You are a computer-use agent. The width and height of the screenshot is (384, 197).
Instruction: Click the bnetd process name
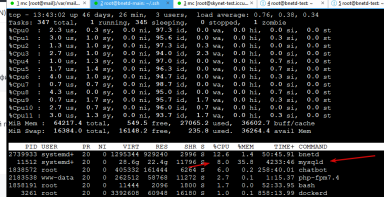(x=309, y=154)
